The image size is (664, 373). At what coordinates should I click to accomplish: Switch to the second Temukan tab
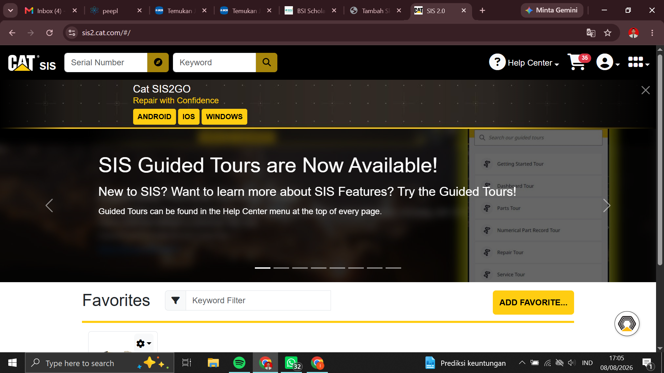246,11
